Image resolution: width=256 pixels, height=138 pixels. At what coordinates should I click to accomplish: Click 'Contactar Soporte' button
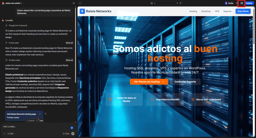[x=185, y=82]
